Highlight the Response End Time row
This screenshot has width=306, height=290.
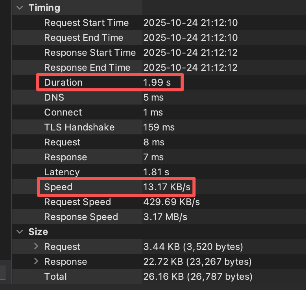pos(87,68)
